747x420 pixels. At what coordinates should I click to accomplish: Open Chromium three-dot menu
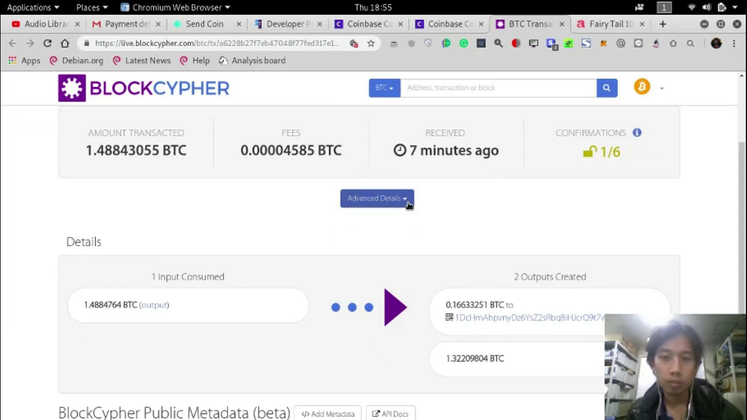click(735, 43)
